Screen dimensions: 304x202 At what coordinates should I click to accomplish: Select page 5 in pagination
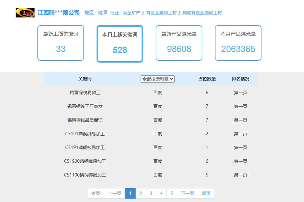(172, 193)
